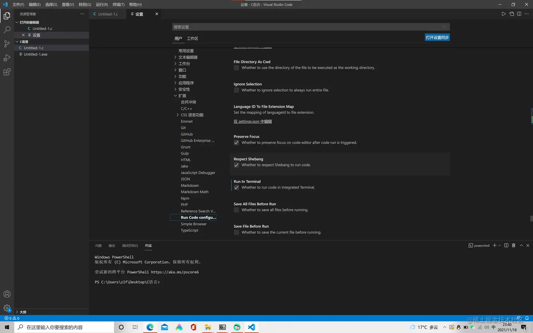Focus the 搜索设置 search box

[x=311, y=27]
